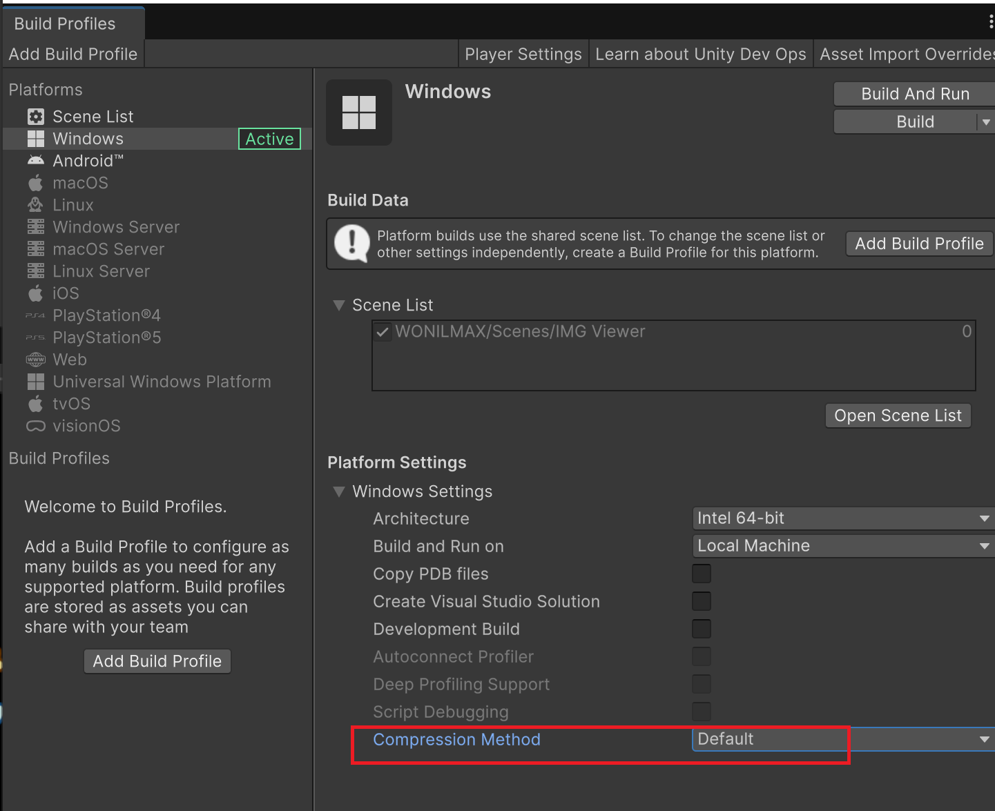
Task: Click the Open Scene List button
Action: [898, 416]
